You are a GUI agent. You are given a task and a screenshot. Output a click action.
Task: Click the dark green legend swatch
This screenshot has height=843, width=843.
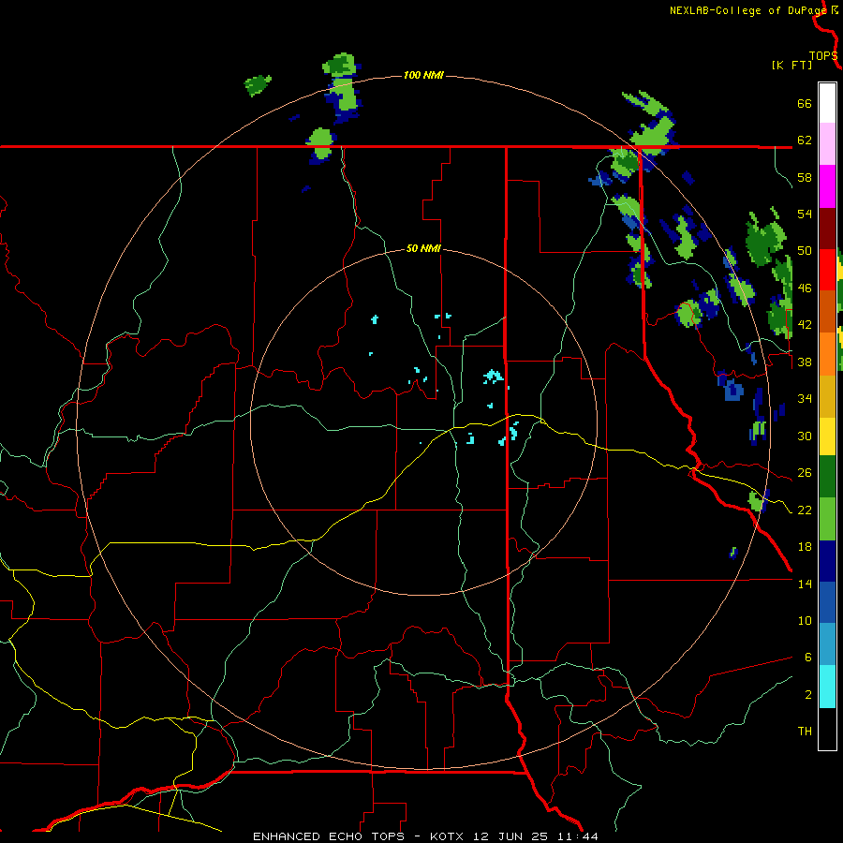tap(827, 477)
